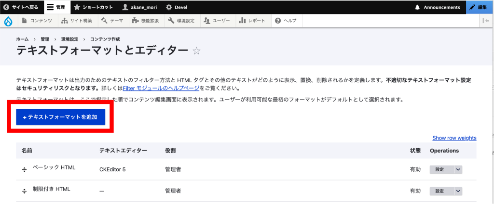Click the drag handle for 制限付き HTML row
This screenshot has width=494, height=204.
coord(24,191)
